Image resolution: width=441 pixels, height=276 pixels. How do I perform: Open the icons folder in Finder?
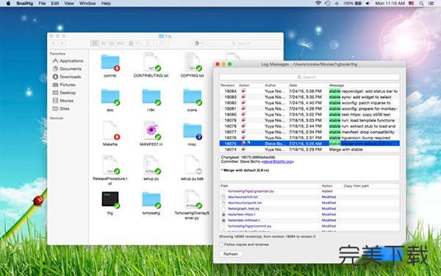point(192,97)
